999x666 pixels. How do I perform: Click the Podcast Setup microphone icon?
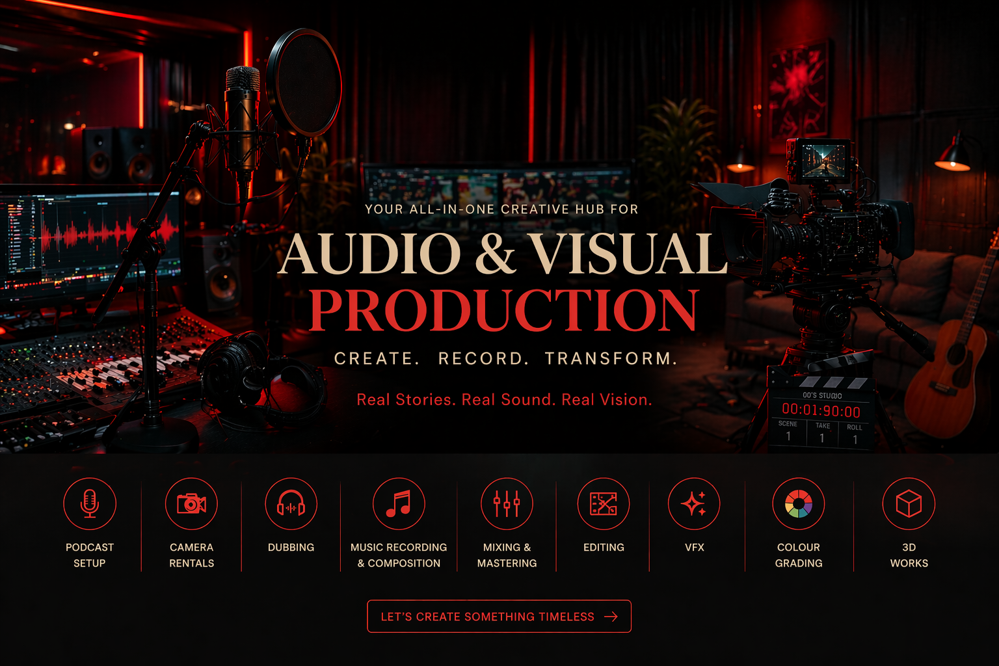[x=90, y=504]
